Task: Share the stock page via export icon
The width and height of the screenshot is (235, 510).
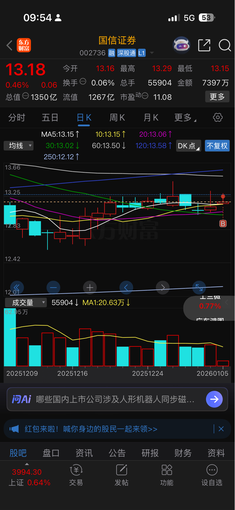Action: [x=204, y=45]
